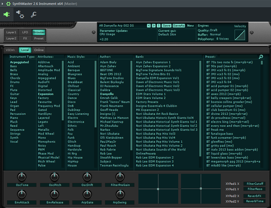Click the second XY pad handle
Screen dimensions: 271x208
pos(201,189)
